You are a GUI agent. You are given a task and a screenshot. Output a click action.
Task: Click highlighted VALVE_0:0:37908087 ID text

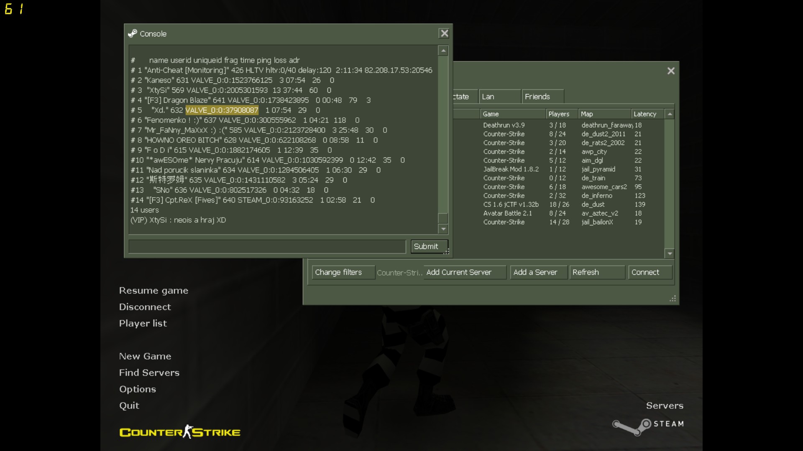click(x=222, y=110)
